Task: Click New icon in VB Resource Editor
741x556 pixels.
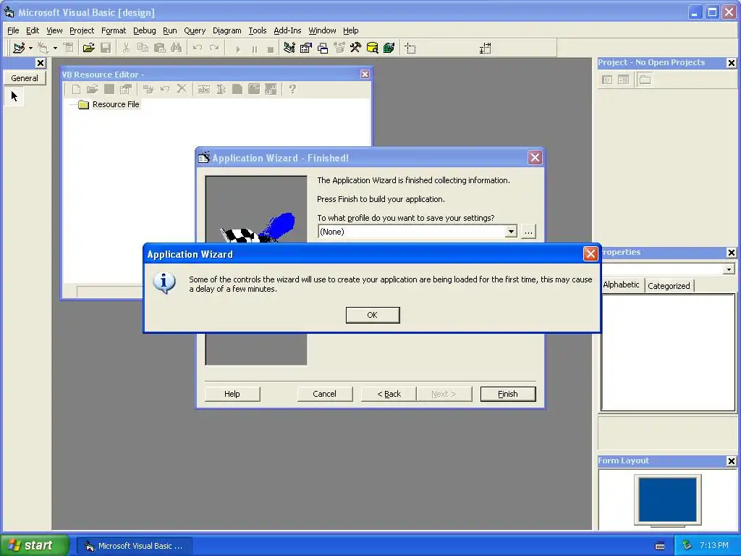Action: pos(76,89)
